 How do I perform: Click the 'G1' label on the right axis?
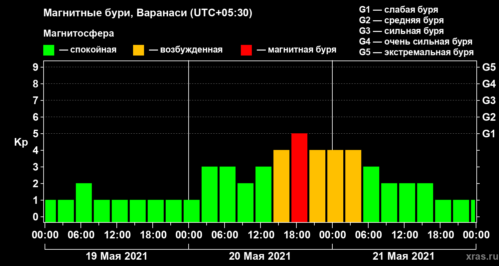489,134
